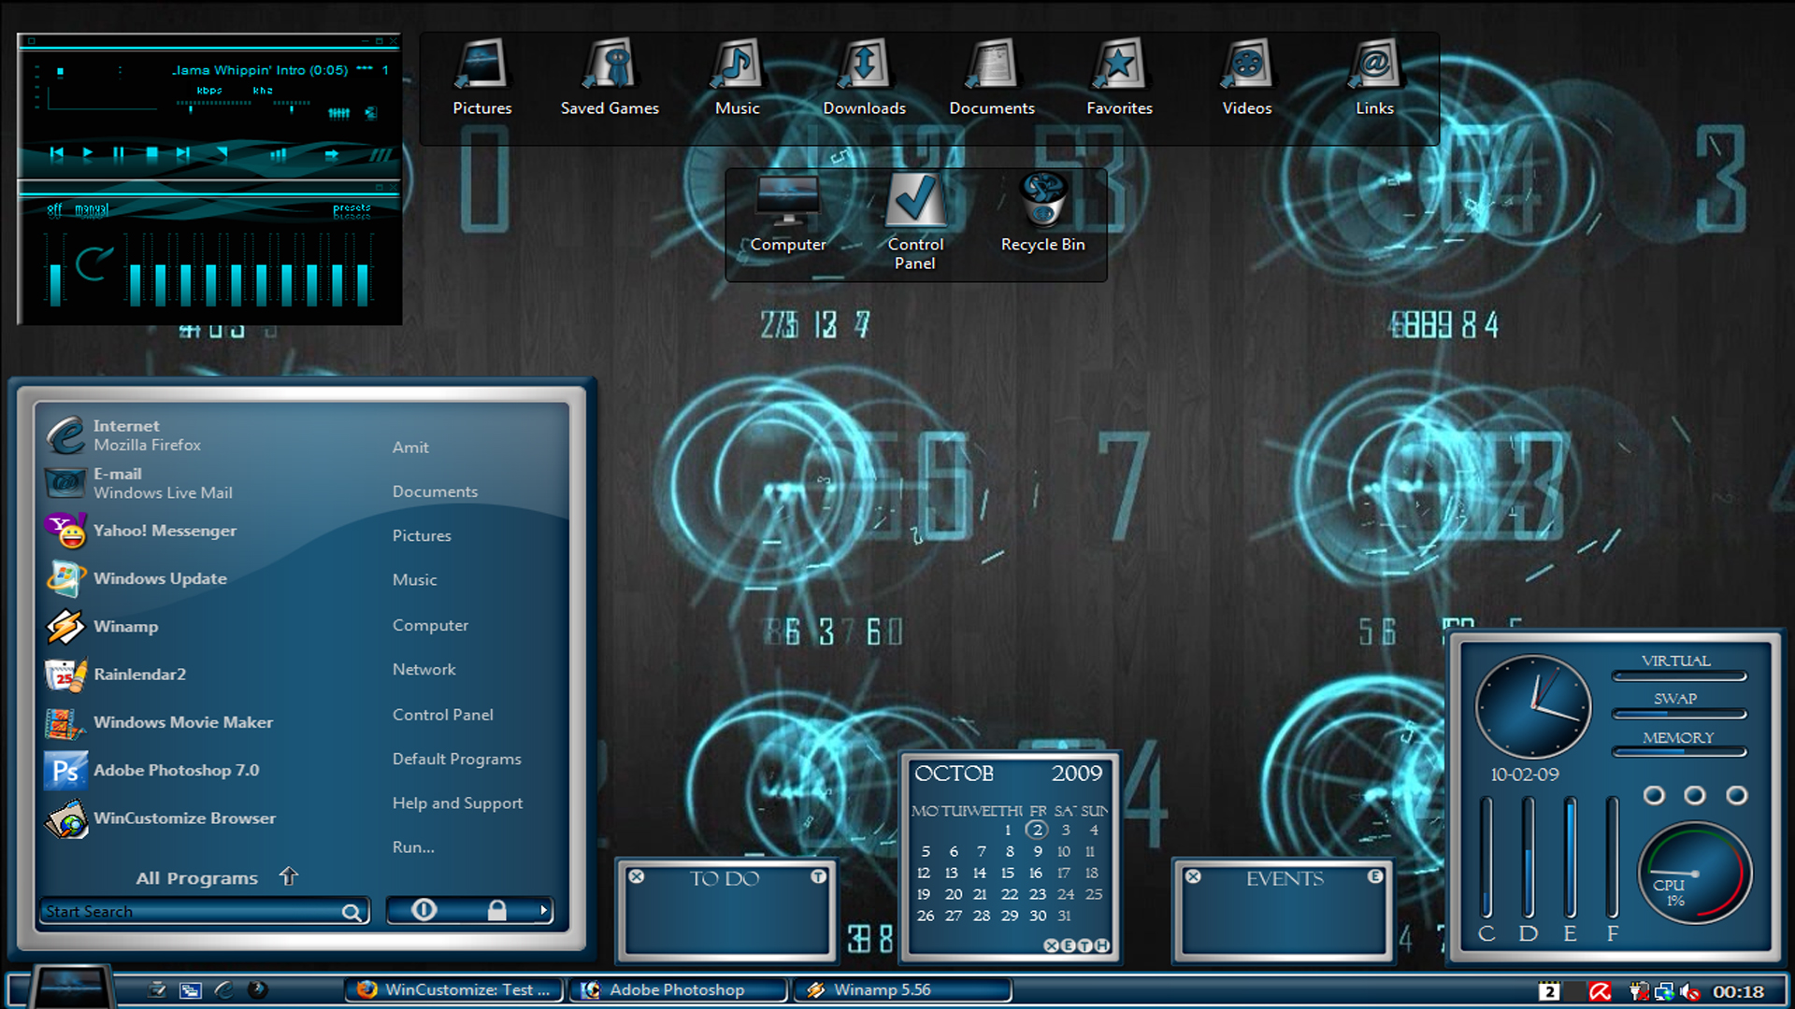Open the Documents desktop folder icon
The width and height of the screenshot is (1795, 1009).
click(x=992, y=77)
